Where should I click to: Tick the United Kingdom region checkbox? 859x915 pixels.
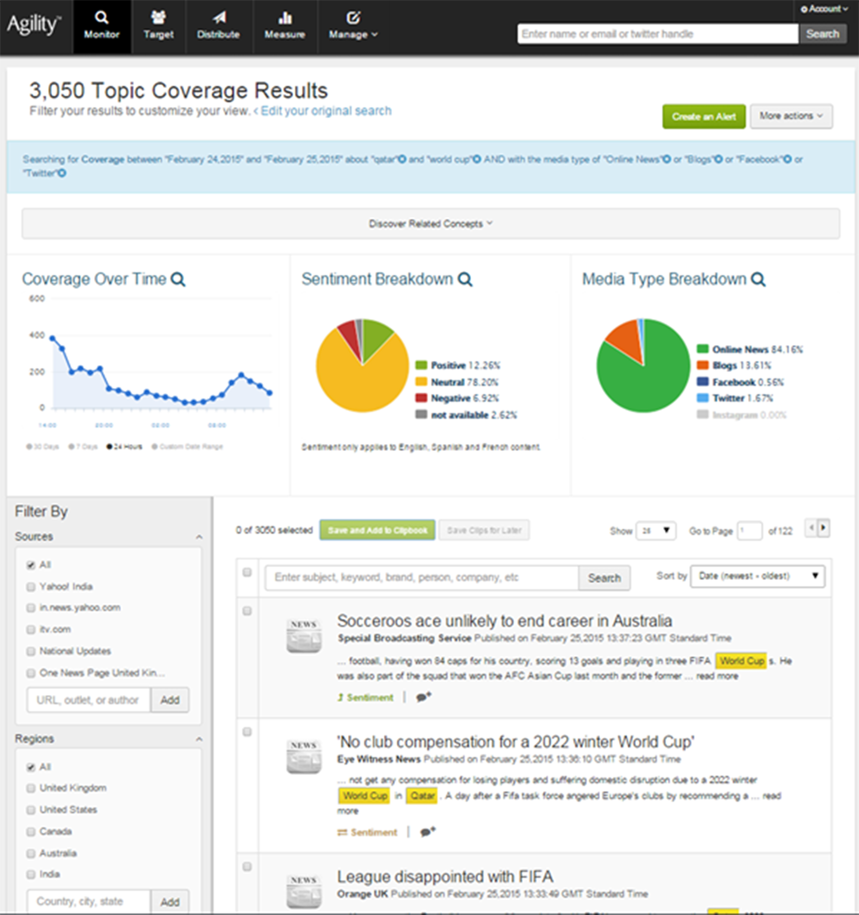coord(31,788)
